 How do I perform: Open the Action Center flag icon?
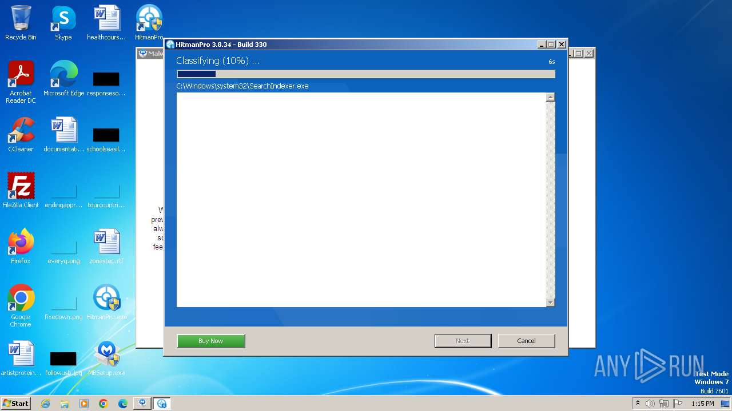click(678, 404)
